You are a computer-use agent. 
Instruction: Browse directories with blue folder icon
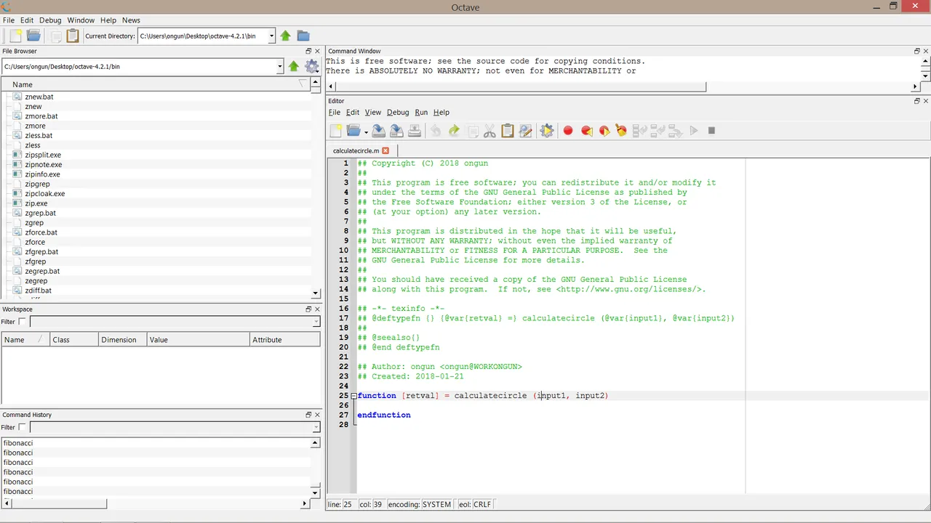[303, 36]
